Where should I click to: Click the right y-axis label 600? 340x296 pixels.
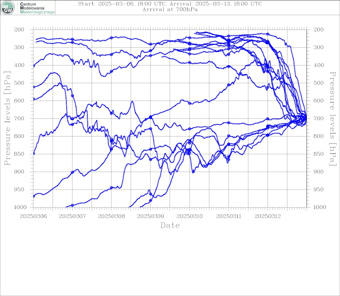point(318,101)
